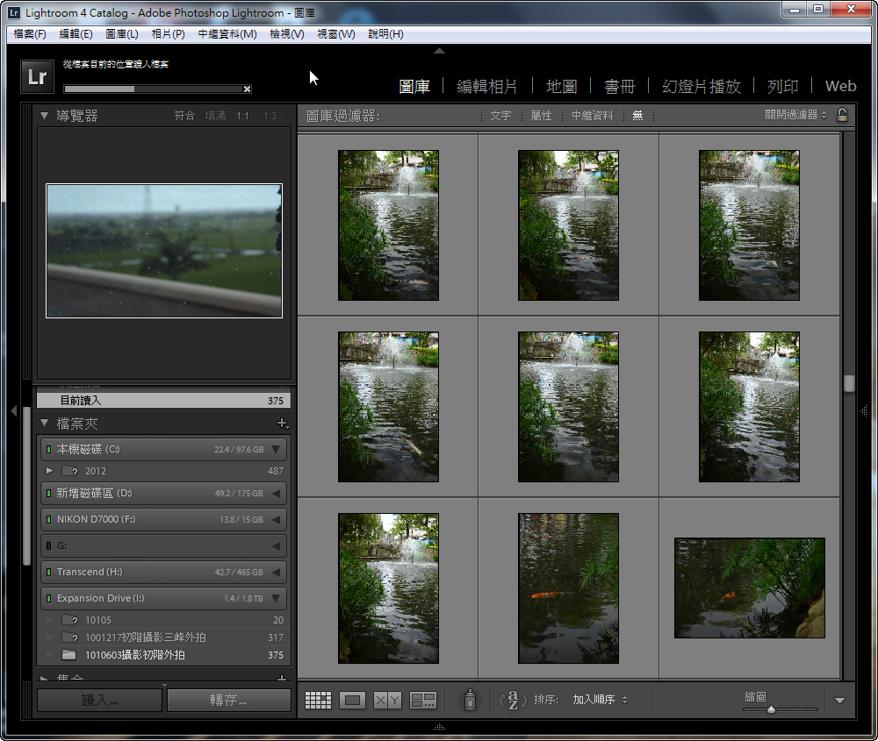Image resolution: width=878 pixels, height=741 pixels.
Task: Open the sort order dropdown
Action: (x=600, y=700)
